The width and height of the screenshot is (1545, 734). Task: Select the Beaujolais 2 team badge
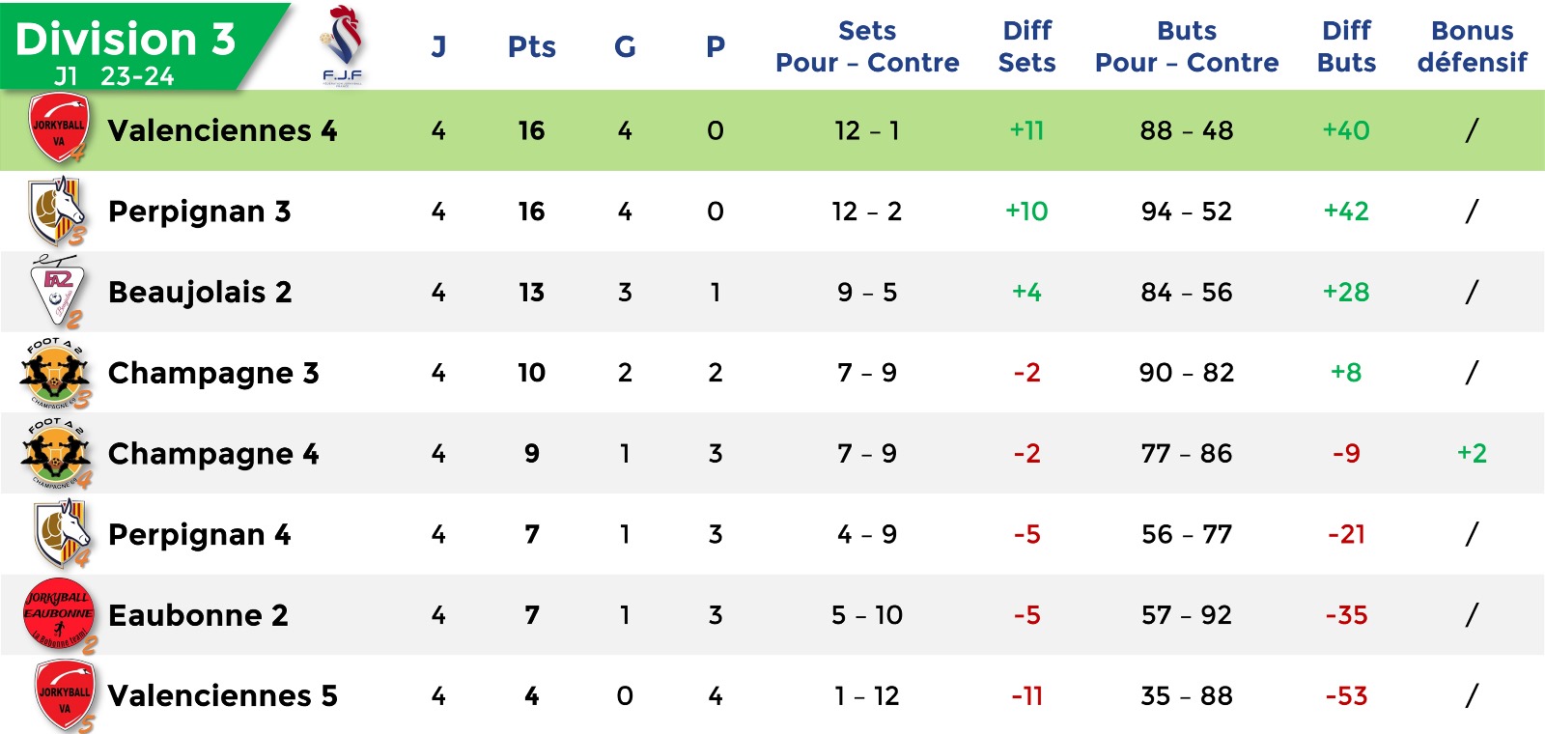(57, 292)
